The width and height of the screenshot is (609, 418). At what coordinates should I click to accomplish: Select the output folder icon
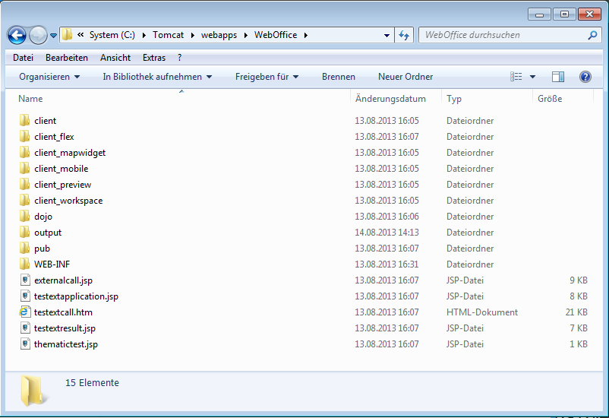point(24,232)
